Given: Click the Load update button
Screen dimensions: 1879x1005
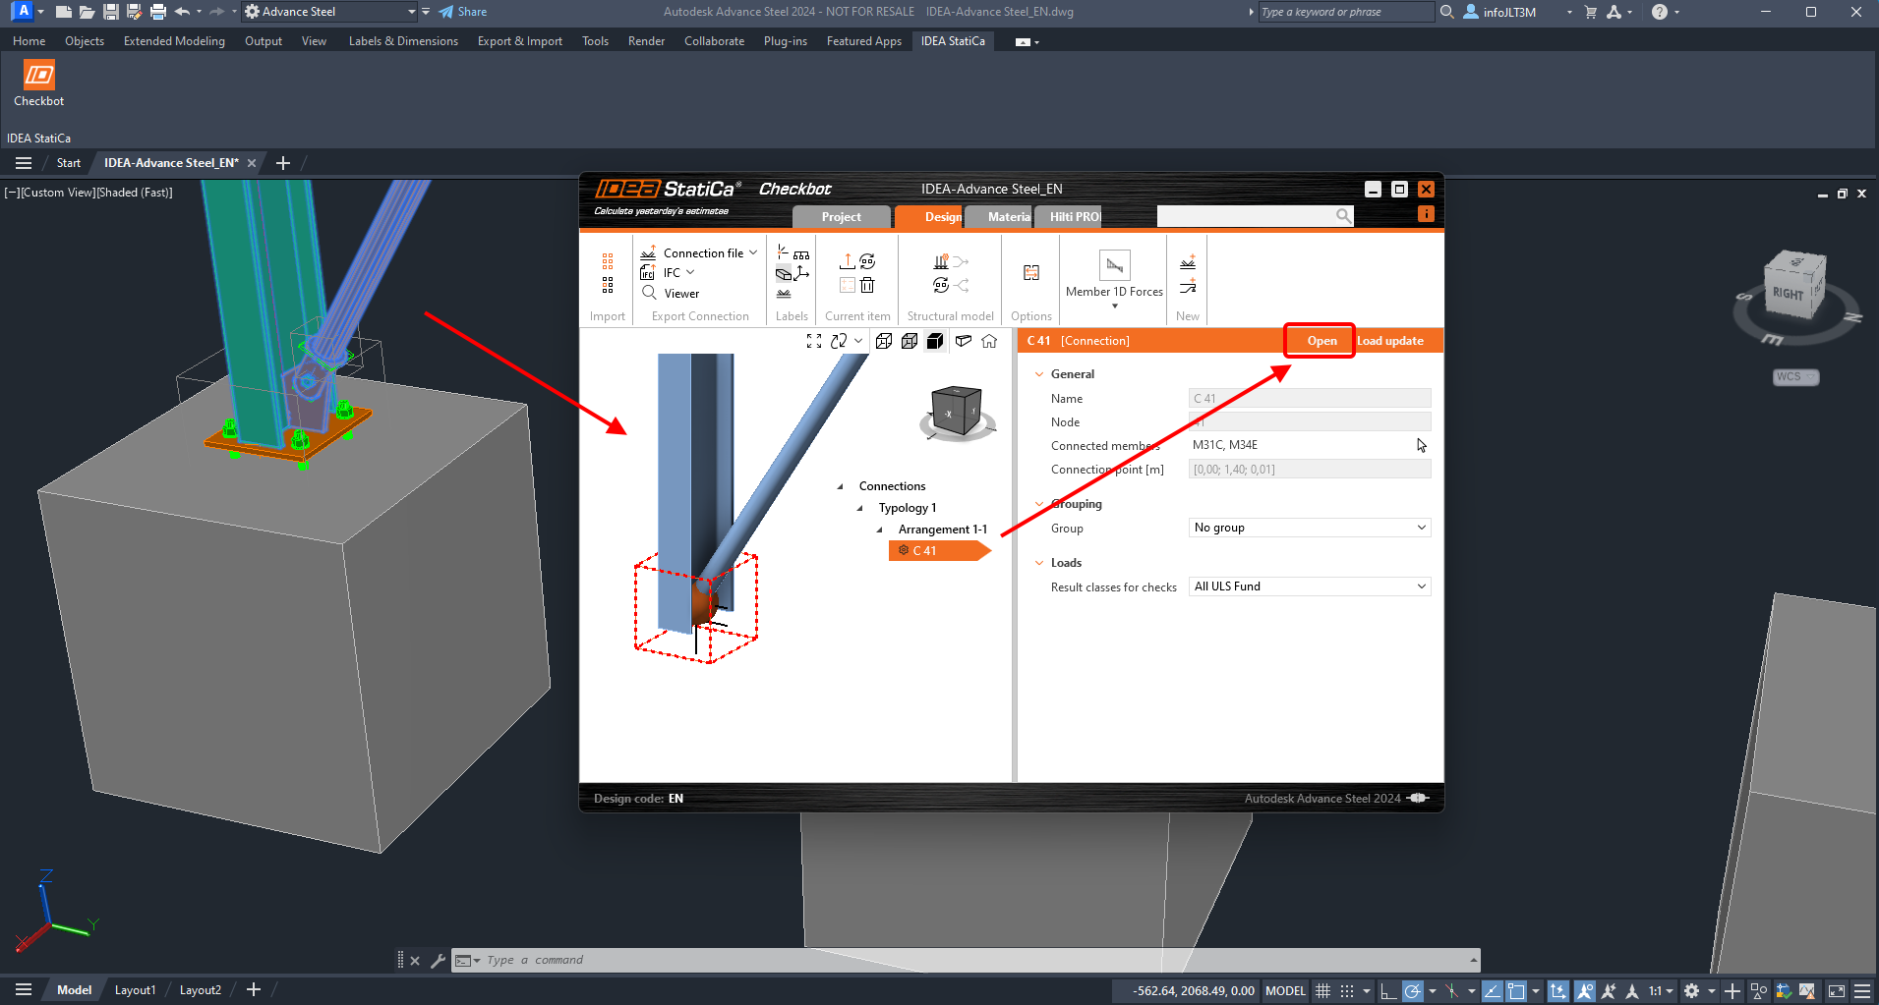Looking at the screenshot, I should tap(1390, 341).
